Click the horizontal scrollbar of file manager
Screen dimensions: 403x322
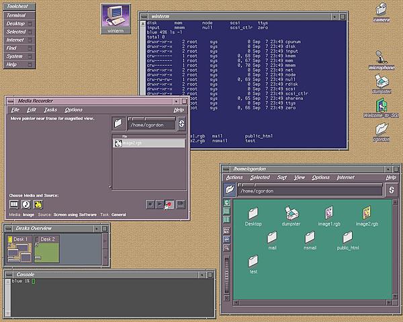coord(313,303)
